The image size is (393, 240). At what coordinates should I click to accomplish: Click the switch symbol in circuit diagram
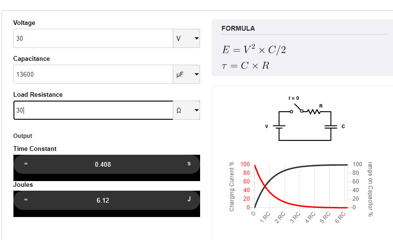click(x=297, y=109)
